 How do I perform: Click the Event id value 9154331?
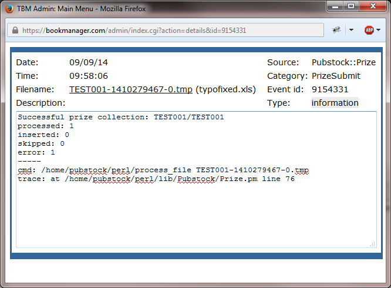coord(330,89)
